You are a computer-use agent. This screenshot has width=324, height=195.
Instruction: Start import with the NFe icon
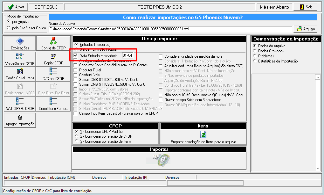coord(161,160)
